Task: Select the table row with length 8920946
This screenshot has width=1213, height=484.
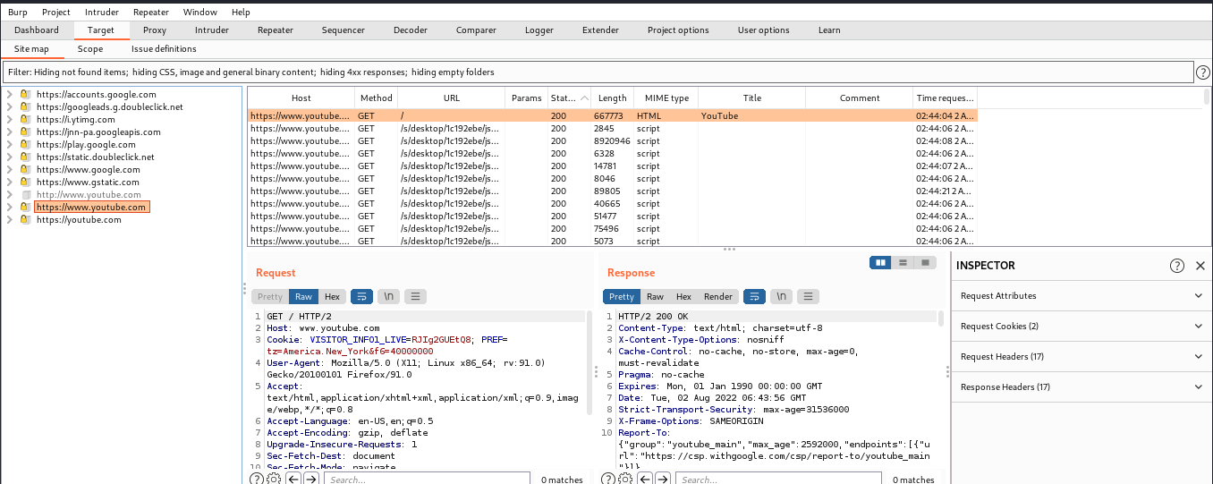Action: tap(612, 140)
